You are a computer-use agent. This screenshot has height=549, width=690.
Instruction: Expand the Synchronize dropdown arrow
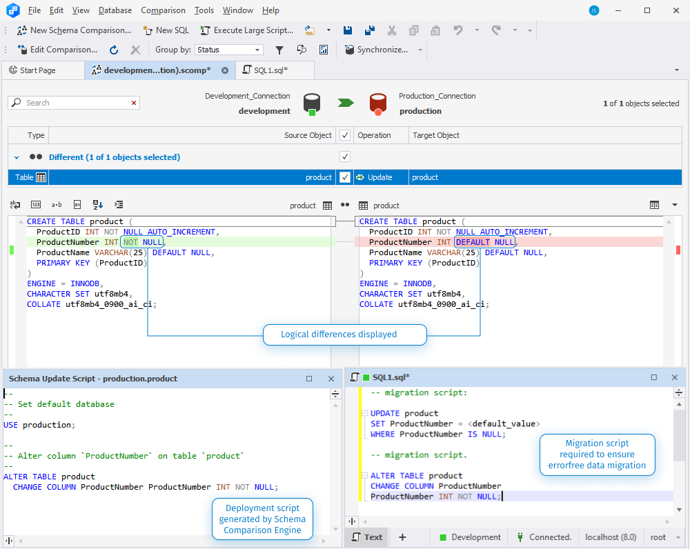pyautogui.click(x=420, y=50)
